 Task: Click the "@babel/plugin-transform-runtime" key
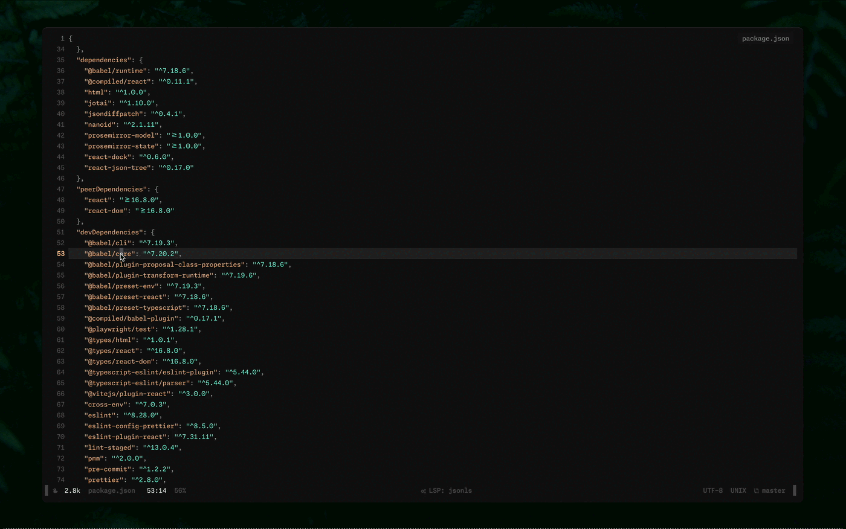point(149,275)
